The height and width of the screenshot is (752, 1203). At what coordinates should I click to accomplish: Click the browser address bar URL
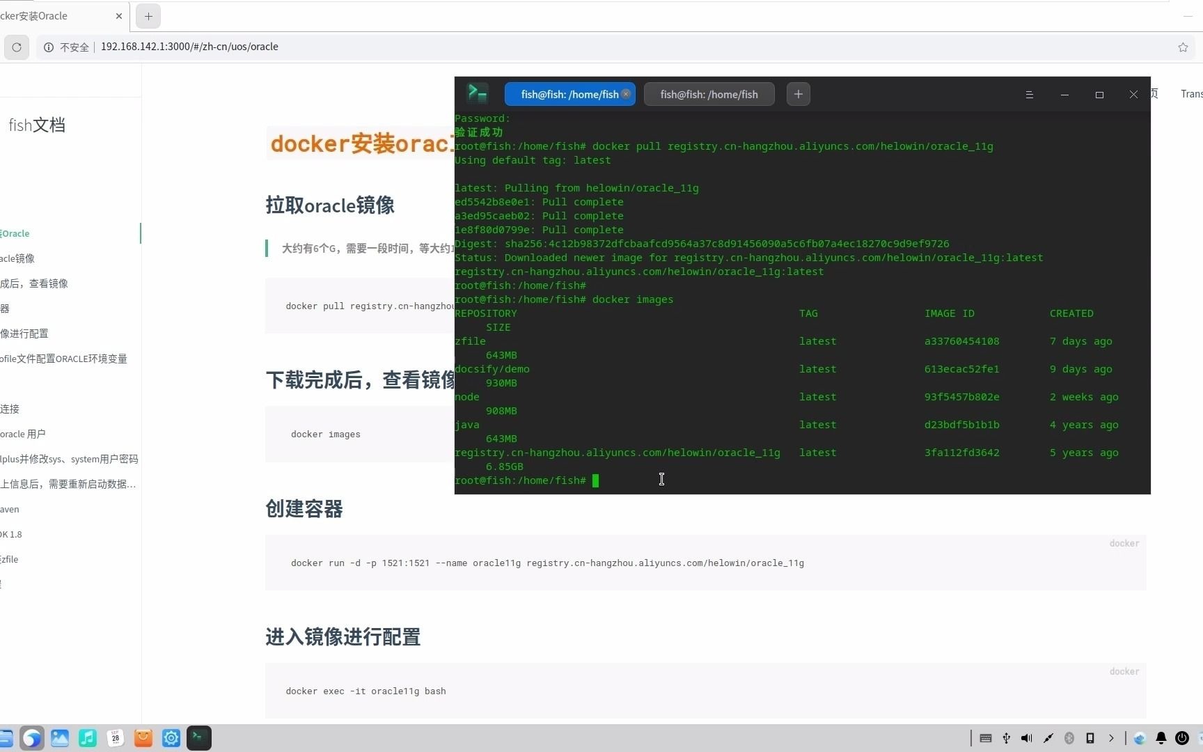[x=189, y=47]
